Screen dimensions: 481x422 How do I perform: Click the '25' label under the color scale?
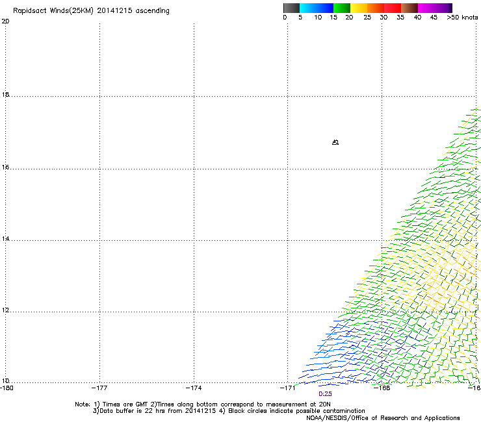(367, 18)
